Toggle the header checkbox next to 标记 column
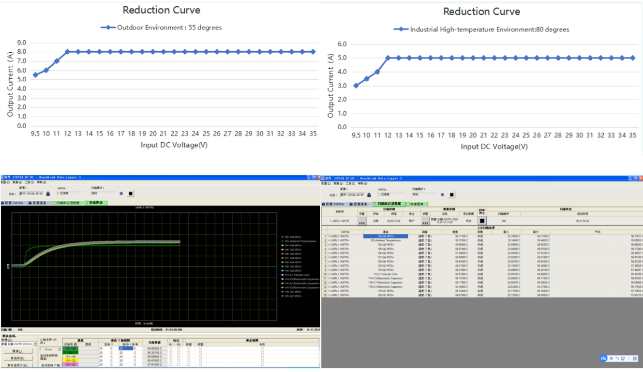The height and width of the screenshot is (372, 643). coord(169,340)
